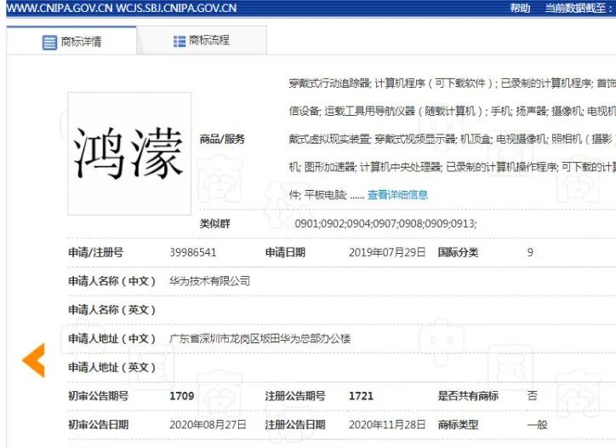Select international class value 9

coord(530,252)
